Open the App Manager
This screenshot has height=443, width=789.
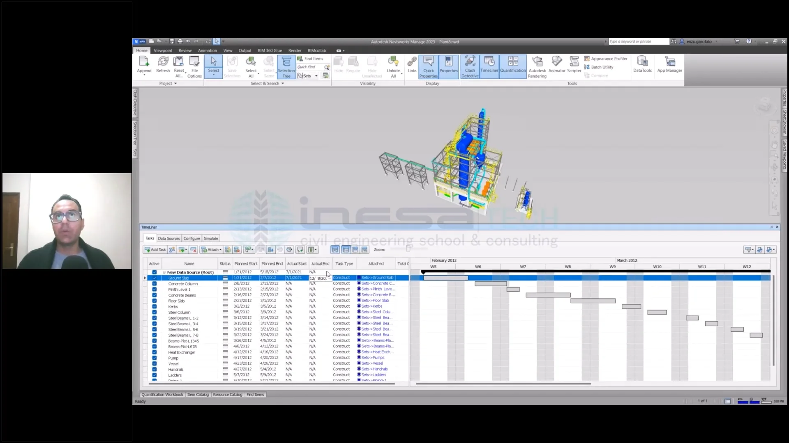click(x=669, y=64)
